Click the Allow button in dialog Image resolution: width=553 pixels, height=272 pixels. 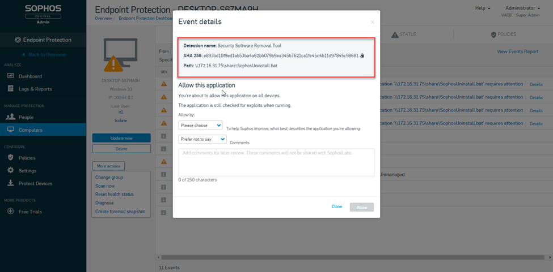(362, 208)
